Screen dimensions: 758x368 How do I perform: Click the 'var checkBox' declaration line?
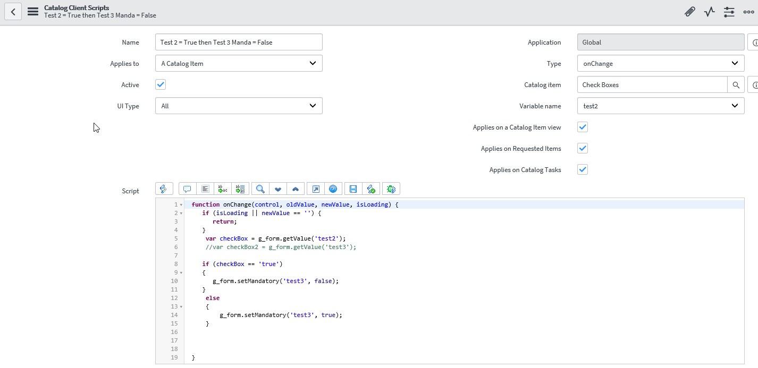click(275, 238)
